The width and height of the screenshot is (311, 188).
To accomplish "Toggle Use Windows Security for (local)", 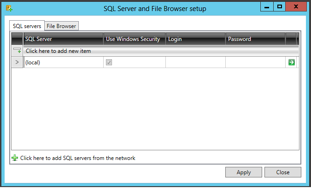I will (109, 63).
